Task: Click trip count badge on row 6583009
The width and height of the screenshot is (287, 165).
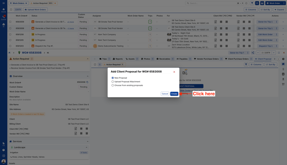Action: tap(150, 22)
